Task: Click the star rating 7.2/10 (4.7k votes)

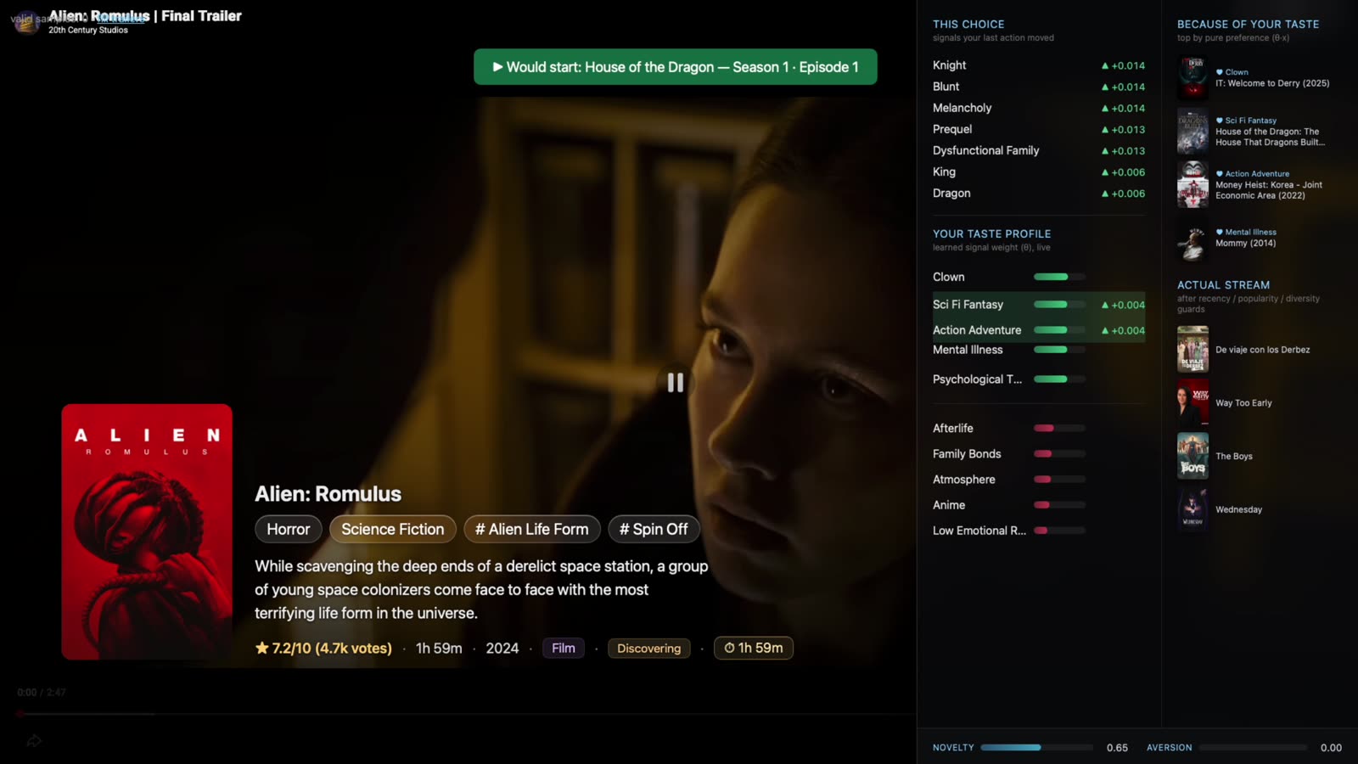Action: click(324, 649)
